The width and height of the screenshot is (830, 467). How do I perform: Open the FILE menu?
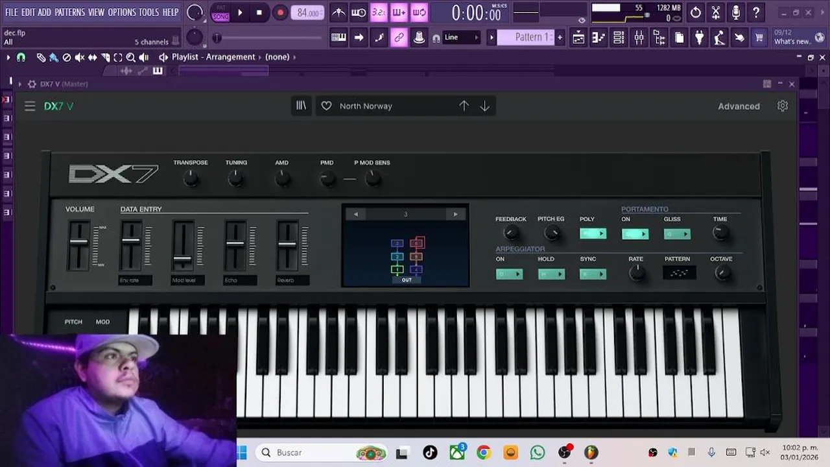[x=11, y=12]
